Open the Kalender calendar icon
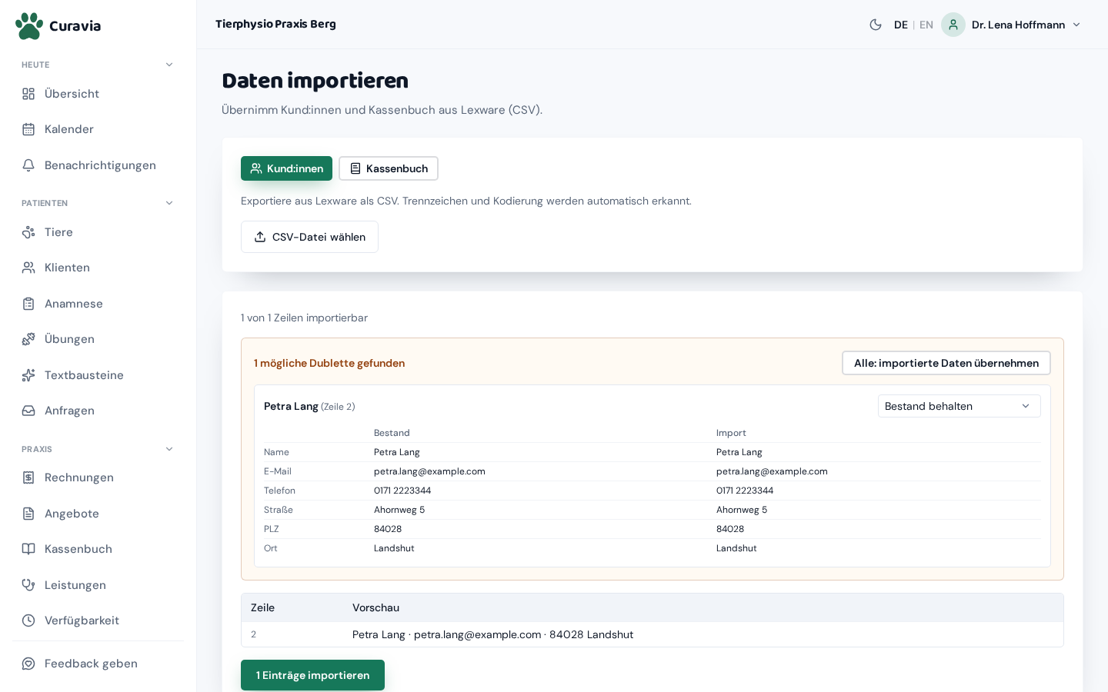This screenshot has height=692, width=1108. [x=28, y=129]
